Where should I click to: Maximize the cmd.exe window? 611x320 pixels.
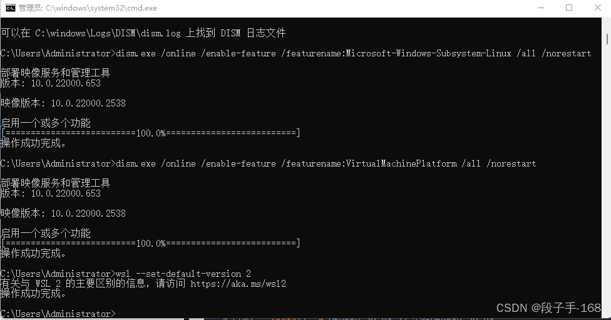point(569,8)
